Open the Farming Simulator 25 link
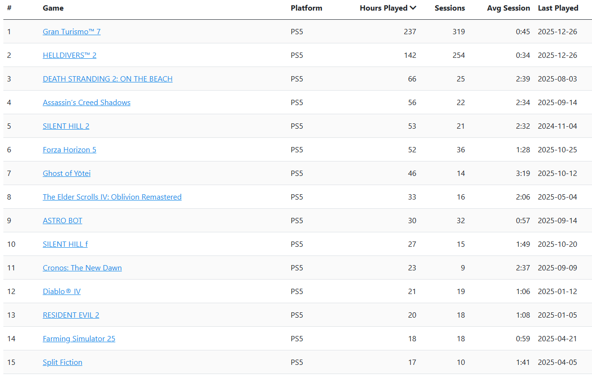Viewport: 592px width, 375px height. 79,339
